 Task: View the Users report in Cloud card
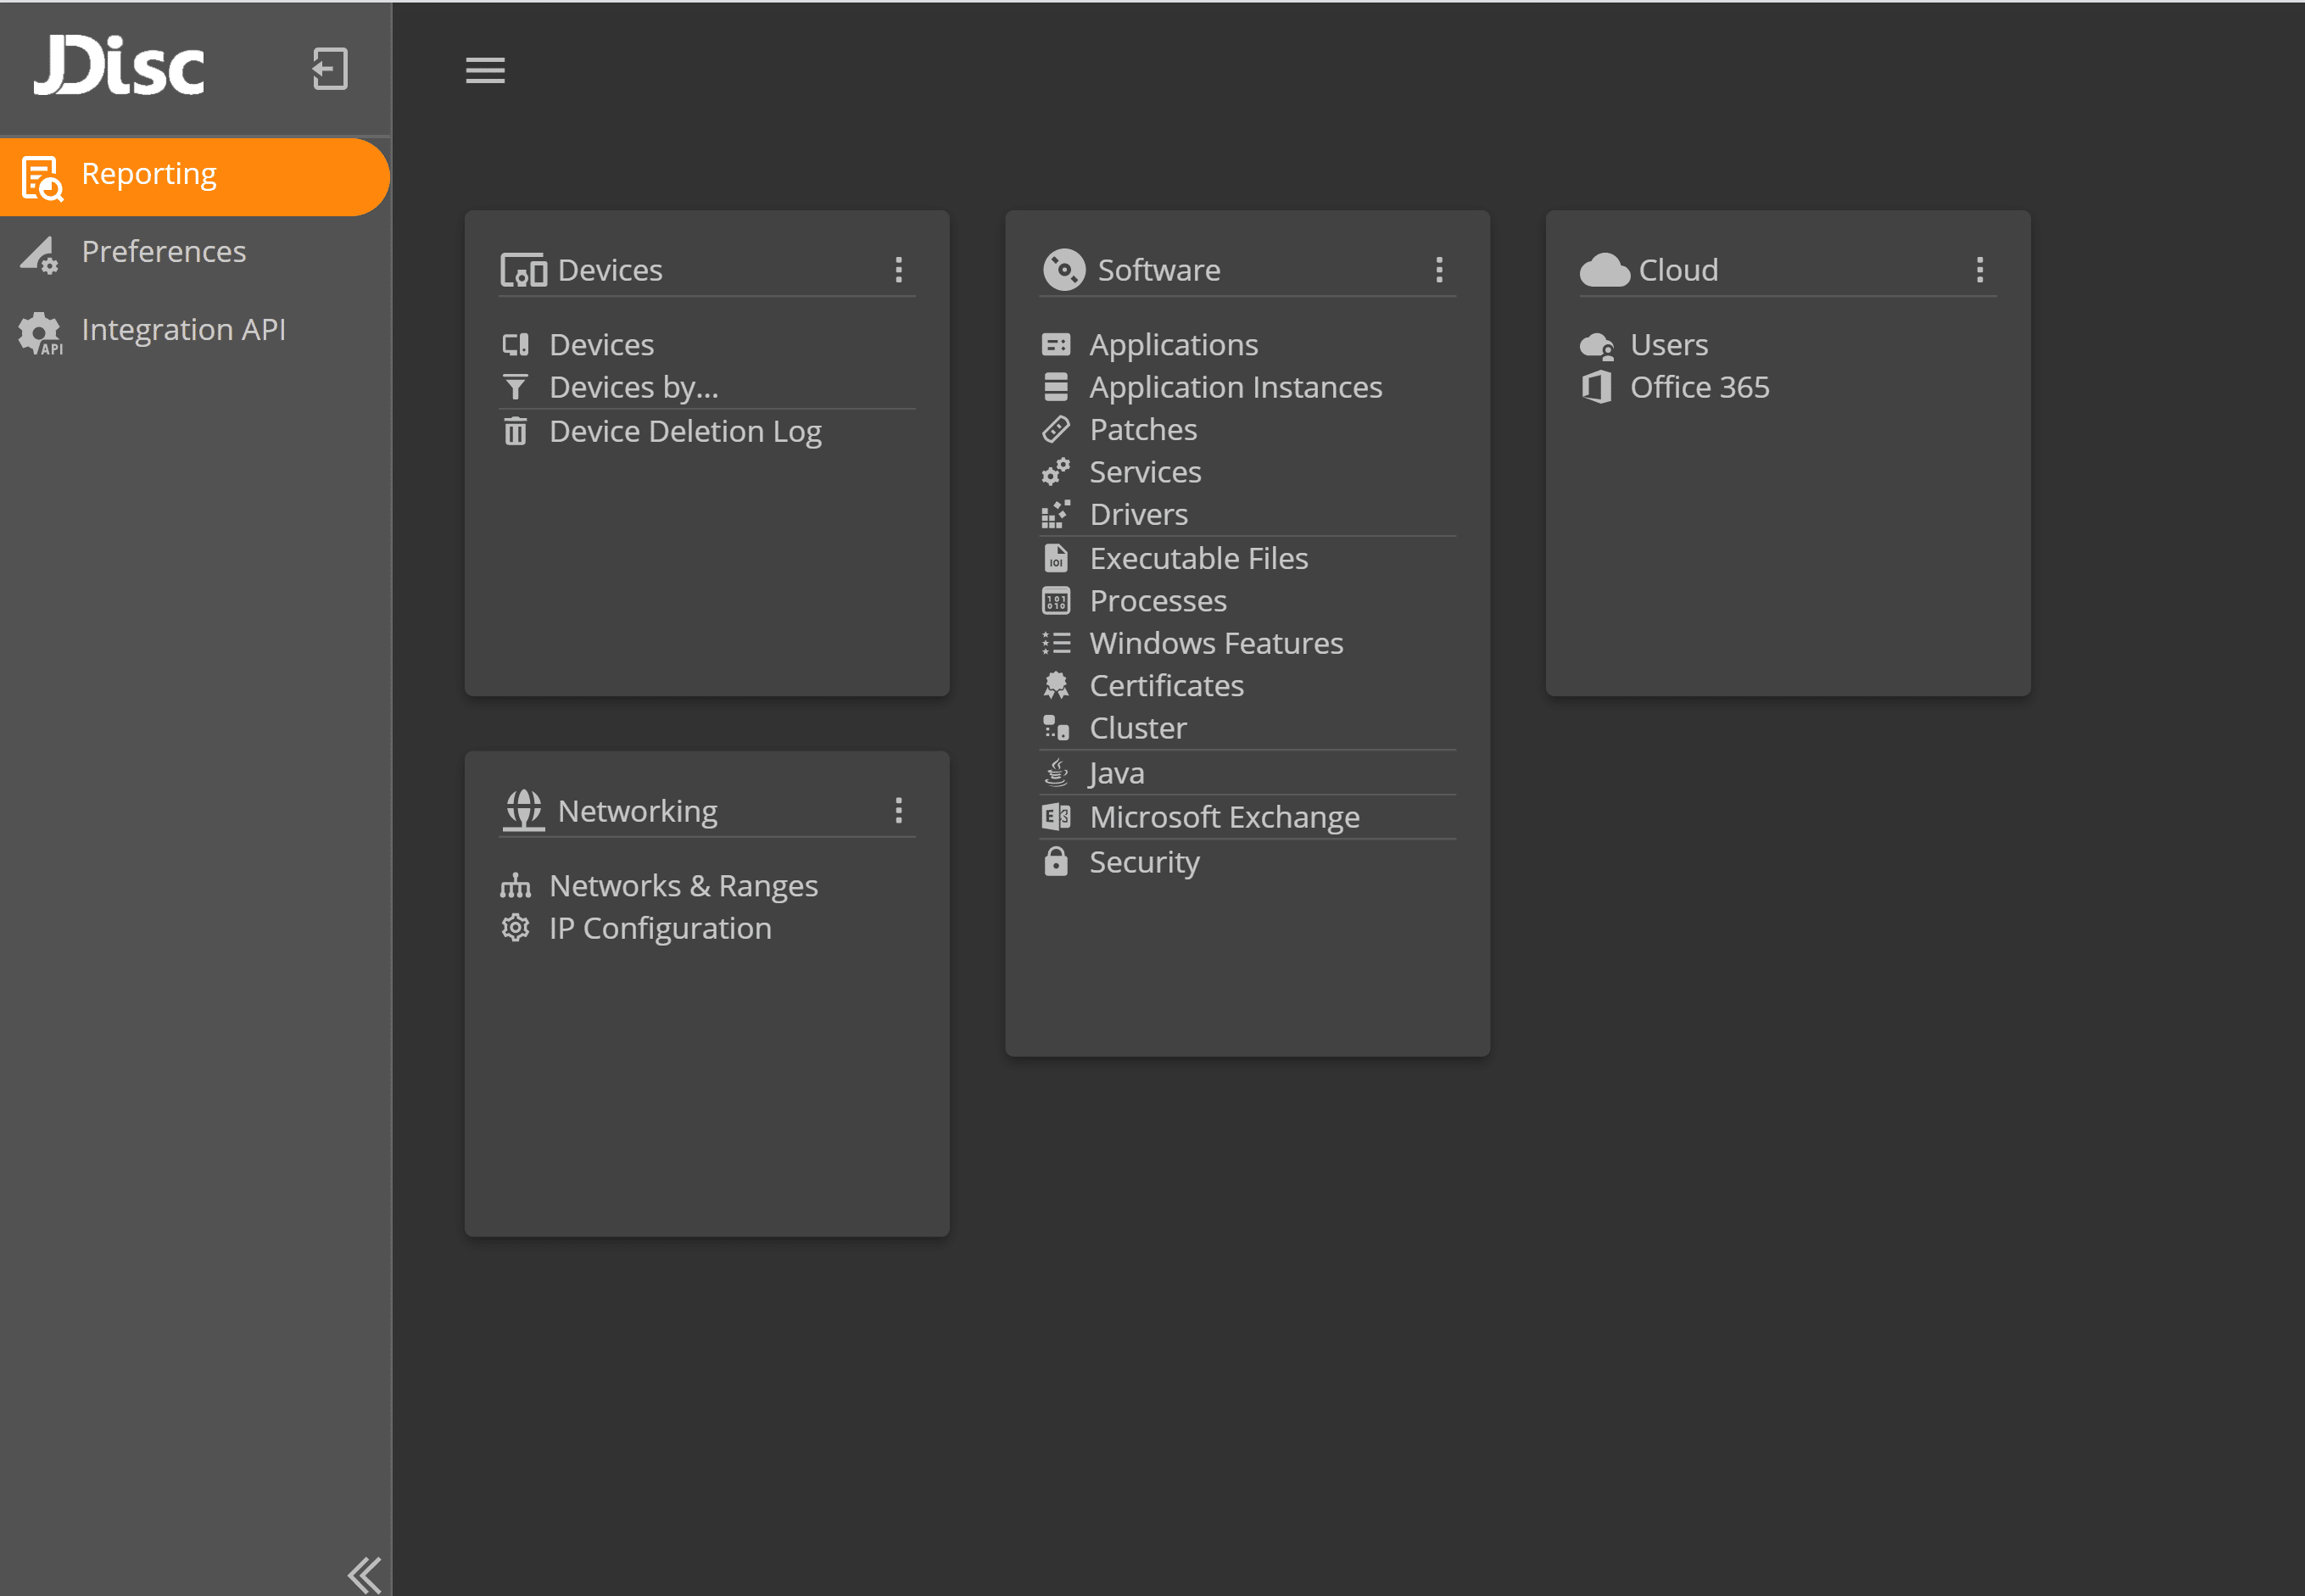pos(1667,344)
